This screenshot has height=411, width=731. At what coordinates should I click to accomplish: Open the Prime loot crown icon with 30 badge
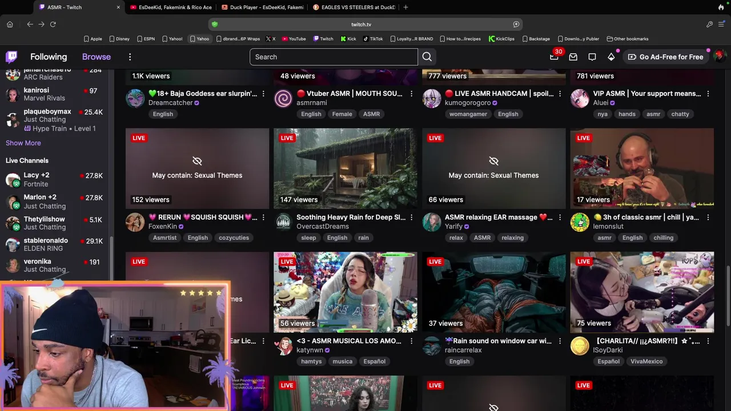(x=554, y=57)
